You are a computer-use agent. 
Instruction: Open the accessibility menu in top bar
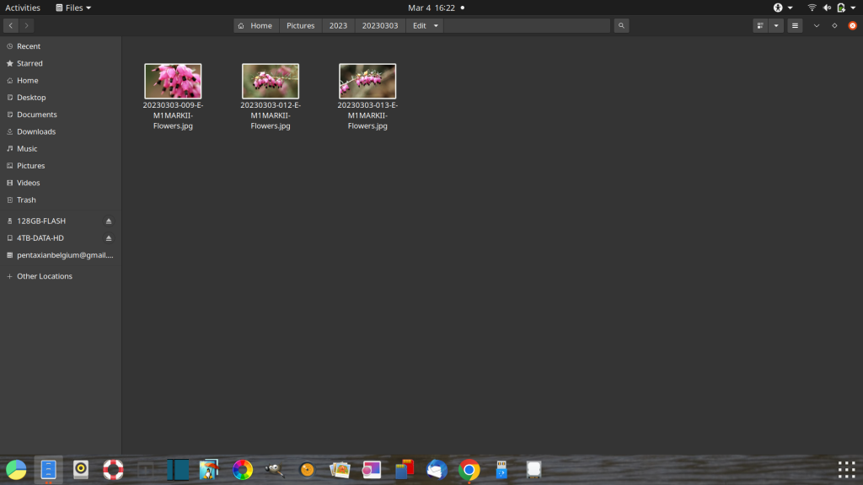coord(783,8)
